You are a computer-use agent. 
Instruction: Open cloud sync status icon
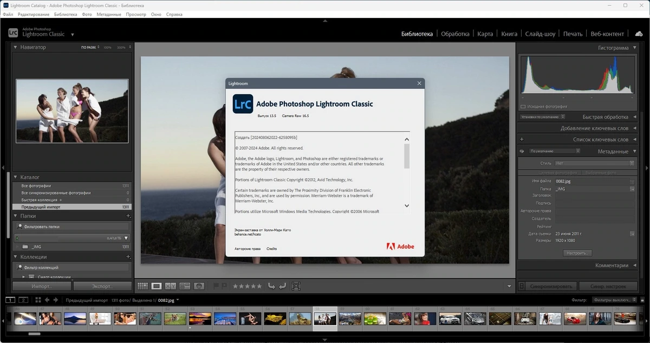639,34
